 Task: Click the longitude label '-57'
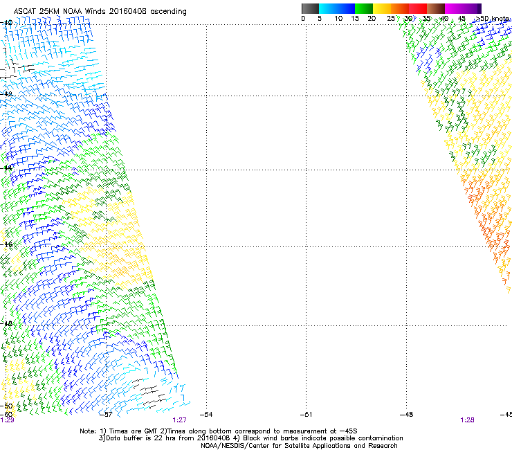point(105,415)
